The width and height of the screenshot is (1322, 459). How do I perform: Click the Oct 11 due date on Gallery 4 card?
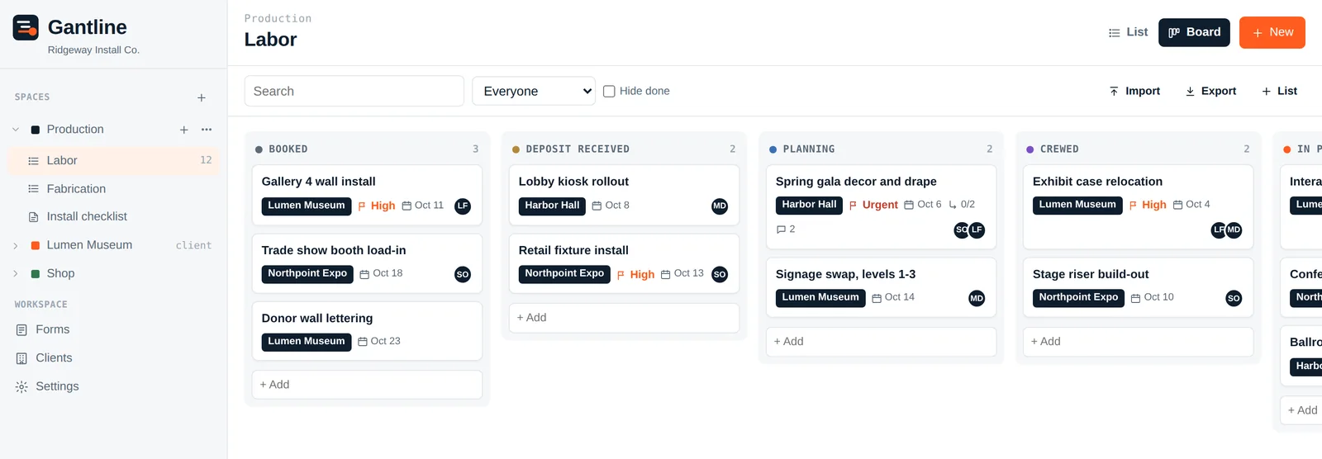pyautogui.click(x=423, y=206)
